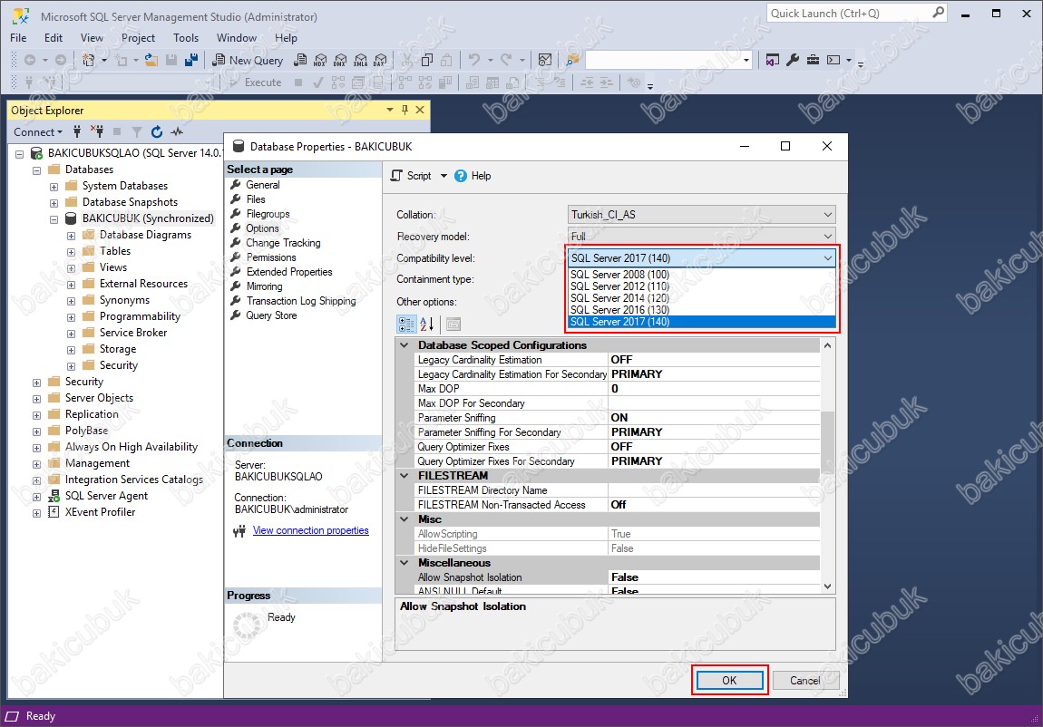The width and height of the screenshot is (1043, 727).
Task: Click the Solution Explorer toolbar icon
Action: tap(772, 61)
